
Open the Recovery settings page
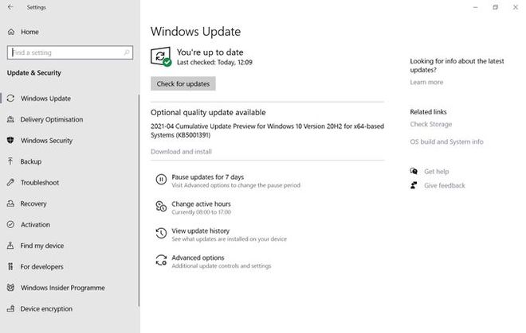click(x=33, y=203)
